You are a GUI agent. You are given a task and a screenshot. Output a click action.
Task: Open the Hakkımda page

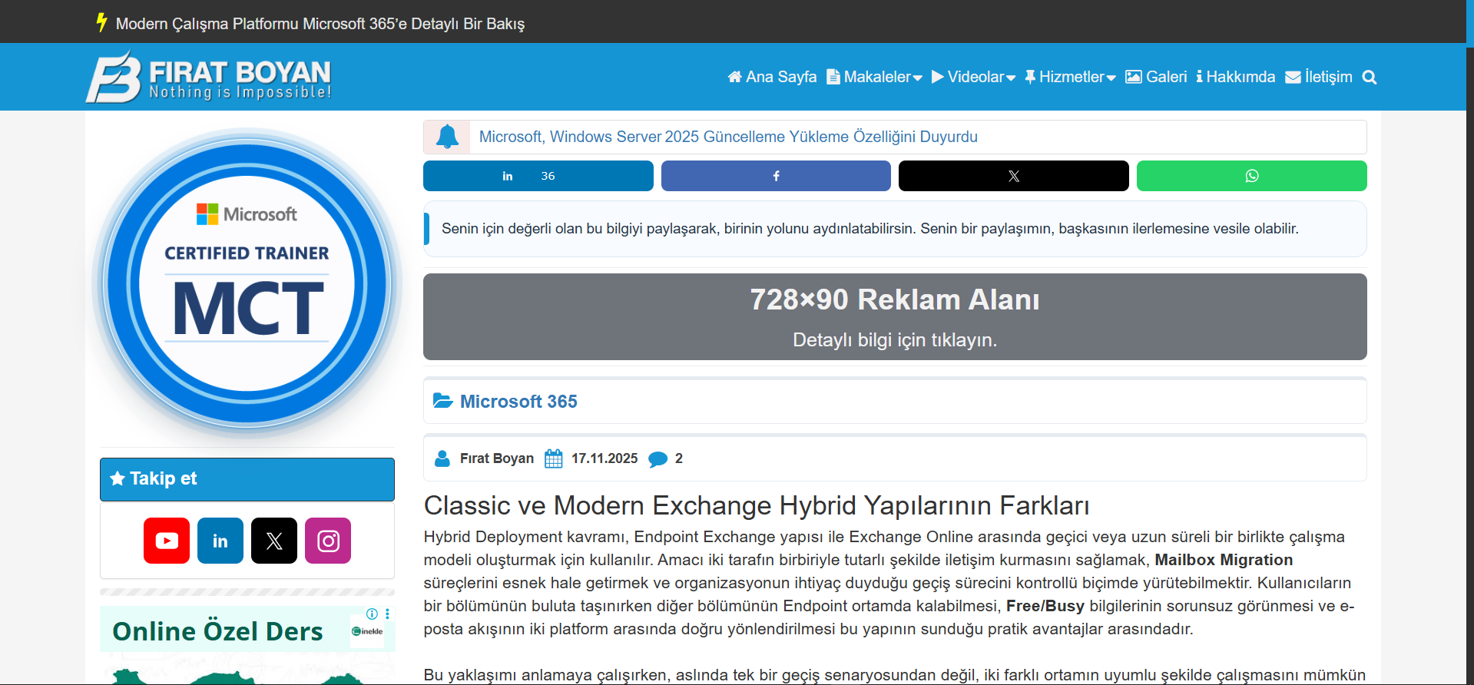[x=1235, y=77]
